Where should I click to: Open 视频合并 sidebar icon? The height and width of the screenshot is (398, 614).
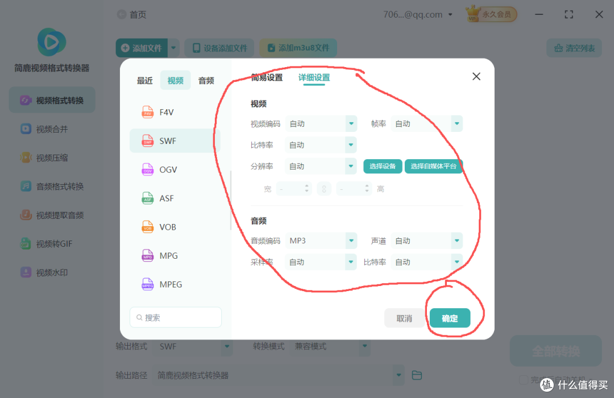pos(26,129)
